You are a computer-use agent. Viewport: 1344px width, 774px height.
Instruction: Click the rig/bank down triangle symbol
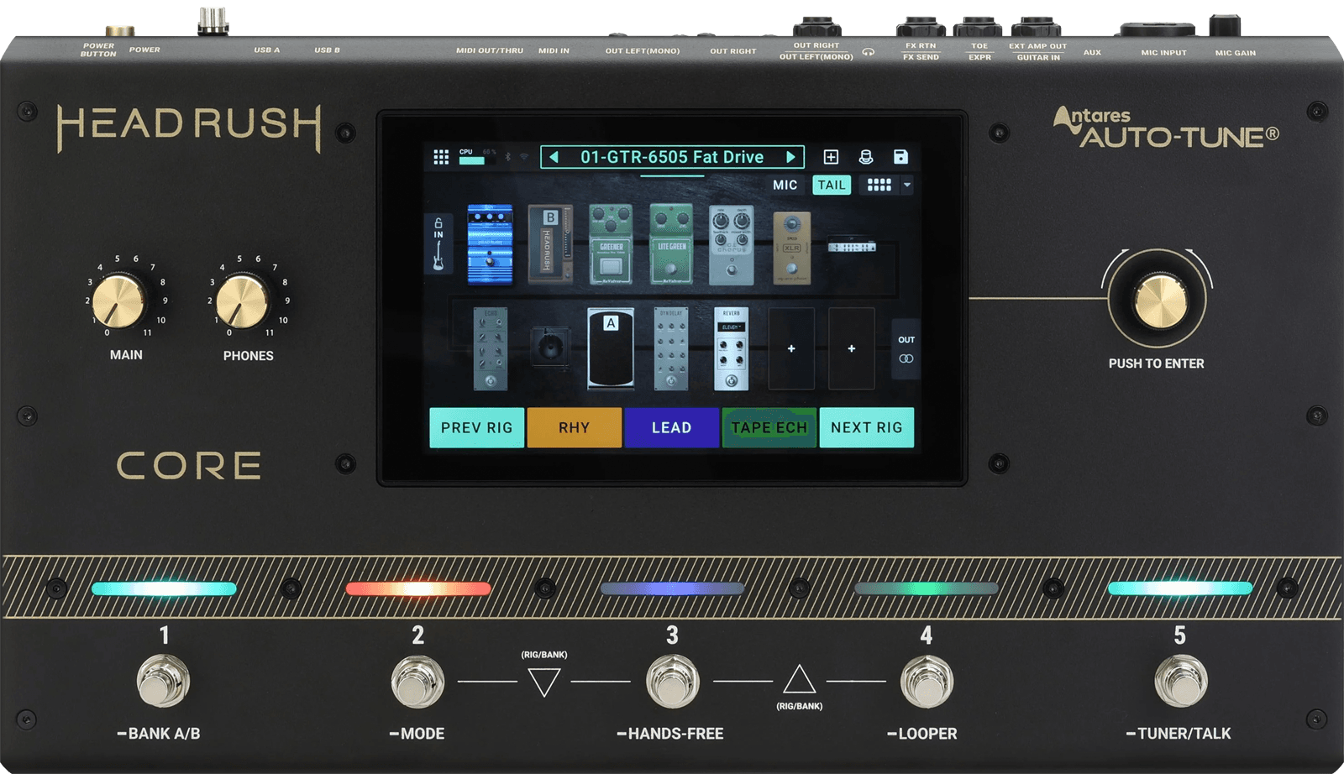(x=544, y=681)
